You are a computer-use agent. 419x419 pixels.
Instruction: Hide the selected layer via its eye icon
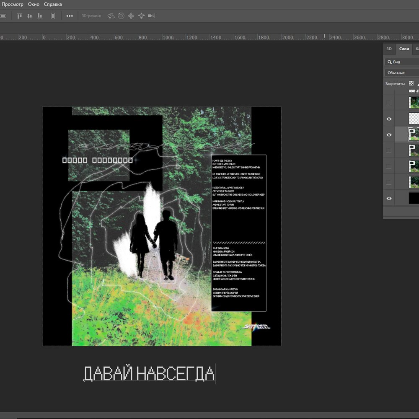click(x=389, y=134)
